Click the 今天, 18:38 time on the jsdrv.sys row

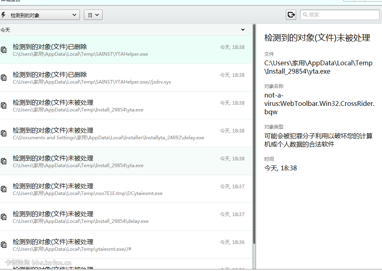pos(232,75)
